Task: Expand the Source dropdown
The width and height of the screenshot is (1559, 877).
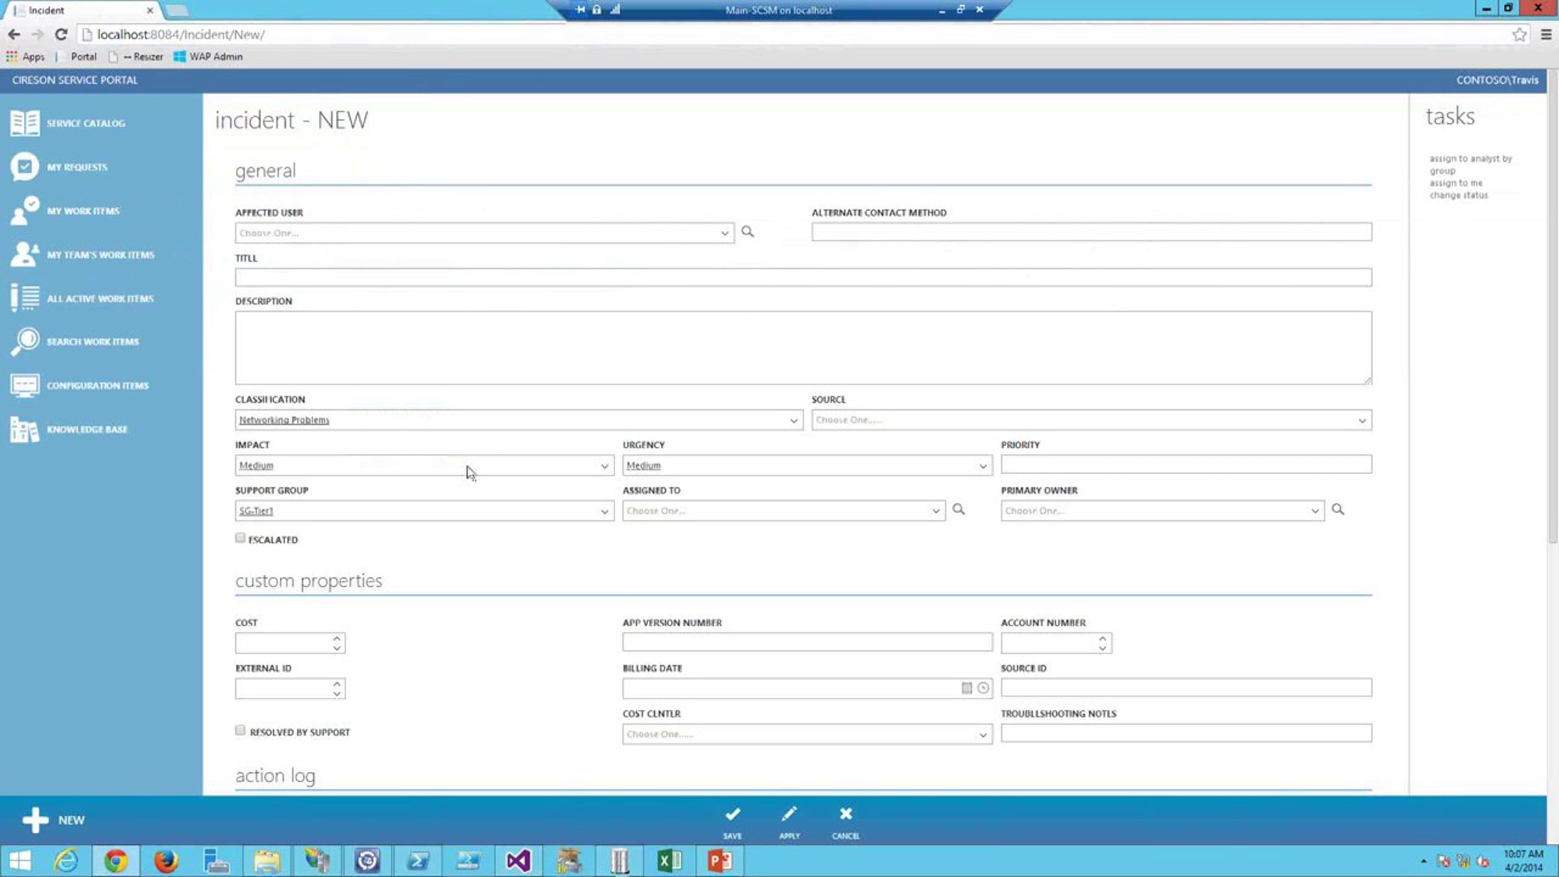Action: coord(1362,421)
